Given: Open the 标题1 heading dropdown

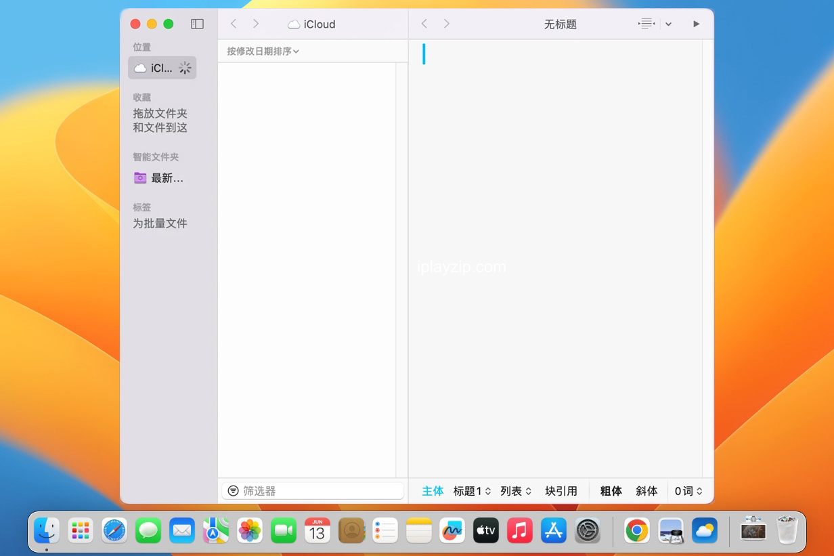Looking at the screenshot, I should [x=472, y=491].
